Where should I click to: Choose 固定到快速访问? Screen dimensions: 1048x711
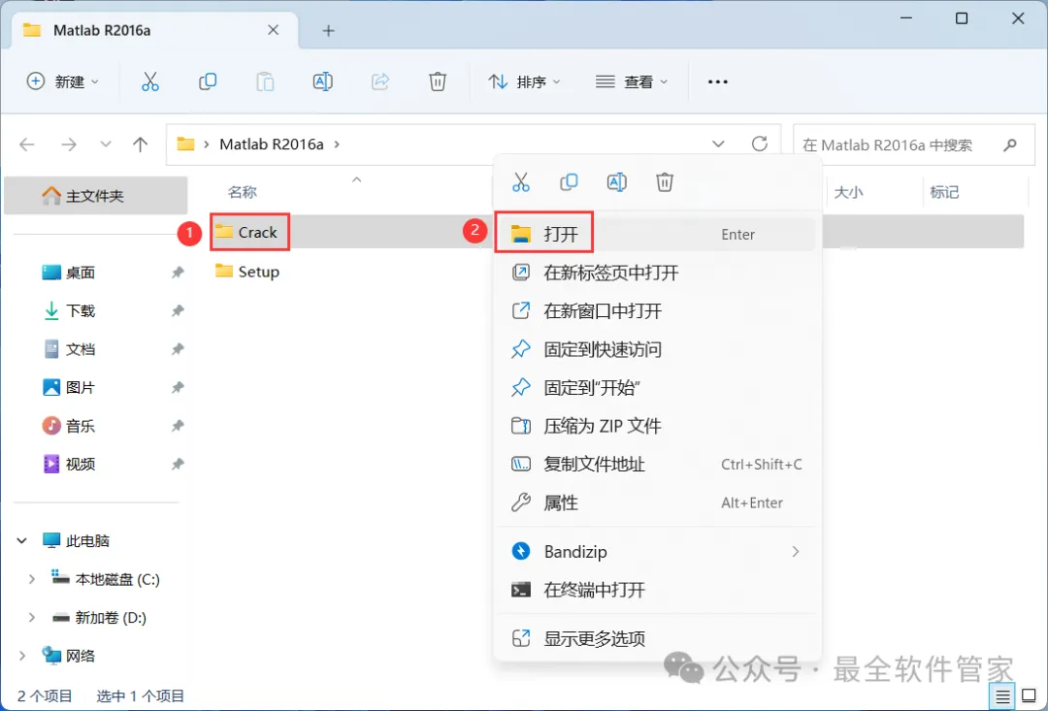(655, 349)
